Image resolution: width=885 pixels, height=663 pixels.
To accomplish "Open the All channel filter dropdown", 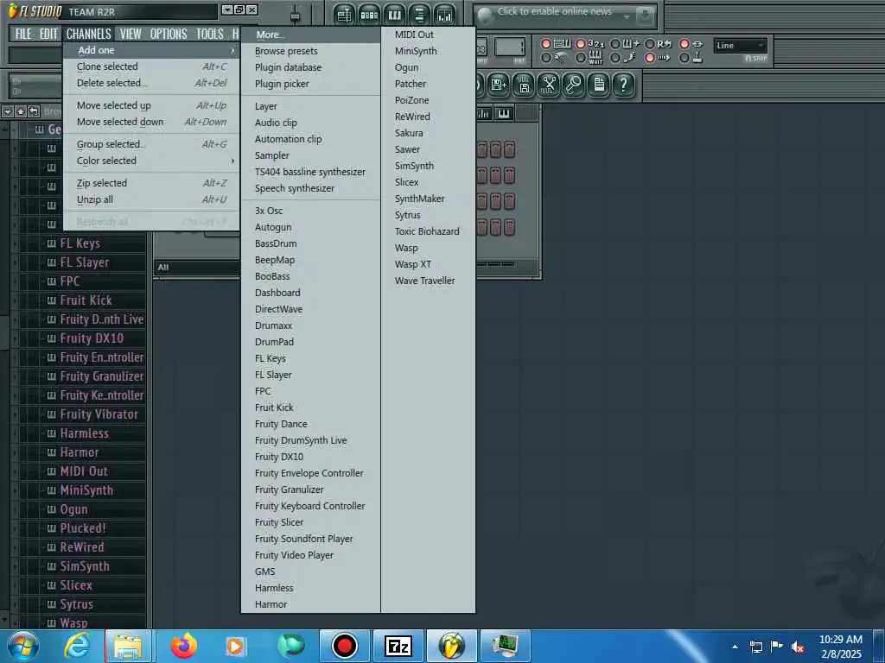I will (197, 268).
